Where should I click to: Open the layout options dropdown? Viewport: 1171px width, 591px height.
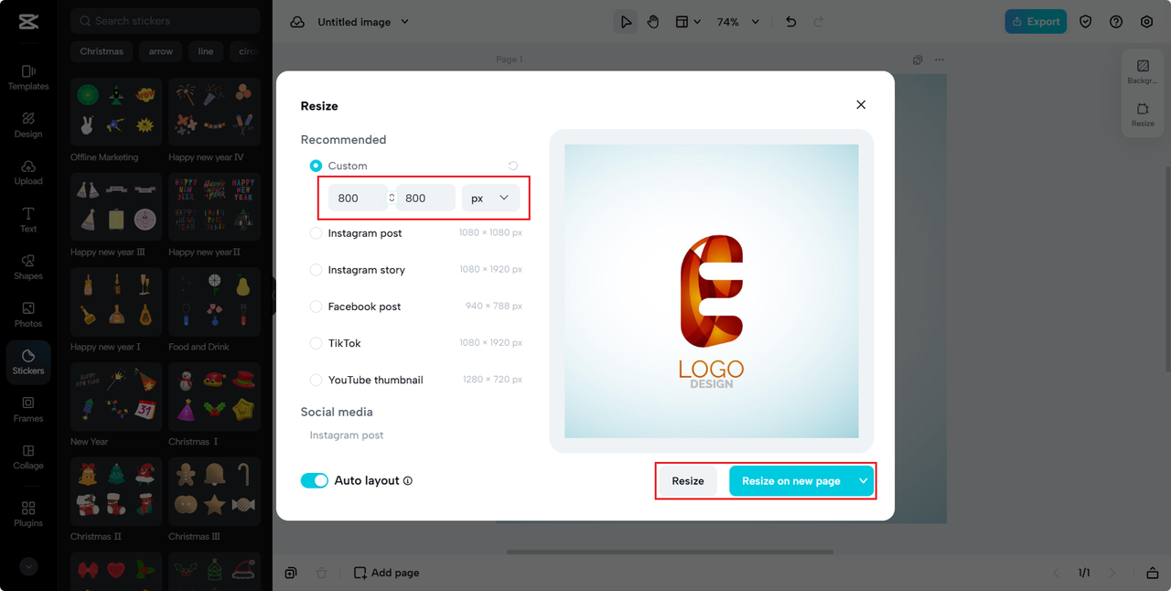[x=688, y=22]
